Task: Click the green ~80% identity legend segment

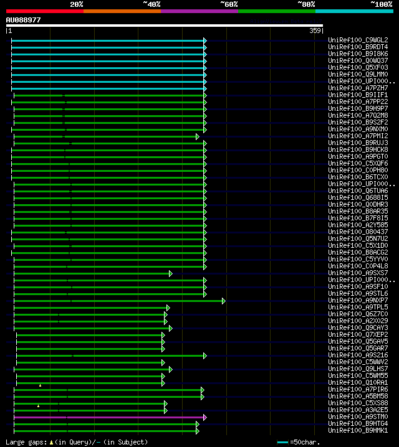Action: (x=277, y=11)
